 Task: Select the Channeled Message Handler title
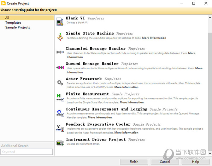96,48
